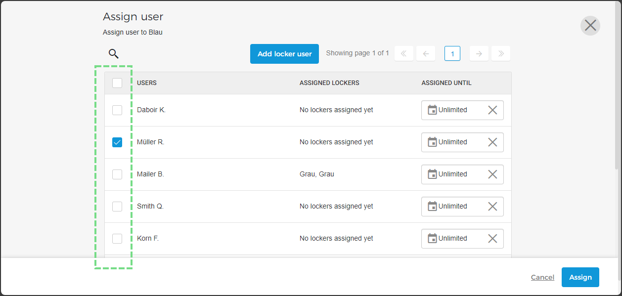The height and width of the screenshot is (296, 622).
Task: Open calendar icon for Korn F.
Action: click(x=432, y=239)
